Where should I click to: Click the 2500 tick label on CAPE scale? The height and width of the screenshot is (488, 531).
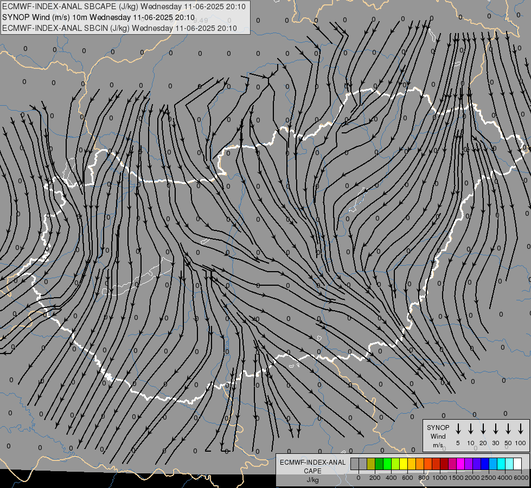489,478
